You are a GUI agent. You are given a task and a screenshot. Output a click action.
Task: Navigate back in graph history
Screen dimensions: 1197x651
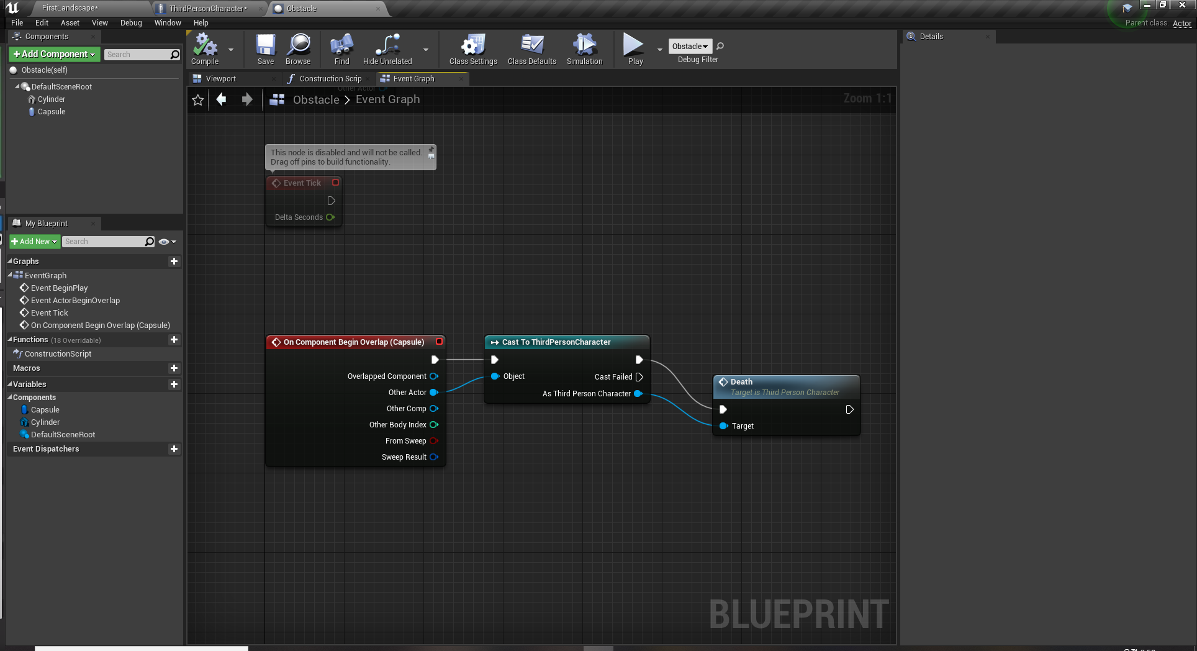pyautogui.click(x=221, y=99)
